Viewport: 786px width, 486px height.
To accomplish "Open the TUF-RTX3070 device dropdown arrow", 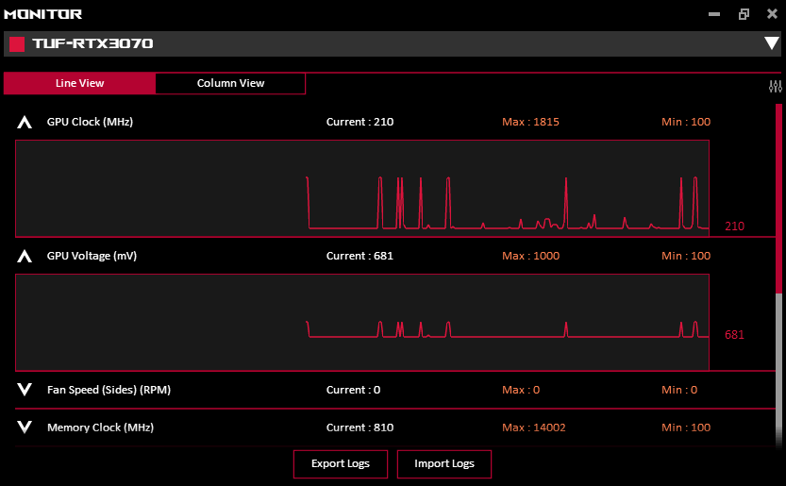I will coord(772,43).
